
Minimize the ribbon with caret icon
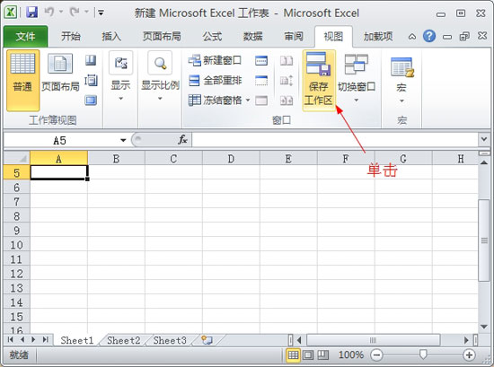411,37
